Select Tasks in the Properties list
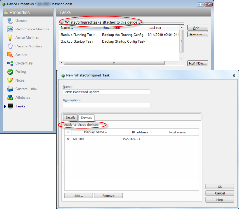This screenshot has width=241, height=211. [20, 106]
